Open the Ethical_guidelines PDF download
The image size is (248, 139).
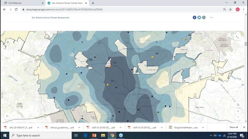(x=60, y=127)
